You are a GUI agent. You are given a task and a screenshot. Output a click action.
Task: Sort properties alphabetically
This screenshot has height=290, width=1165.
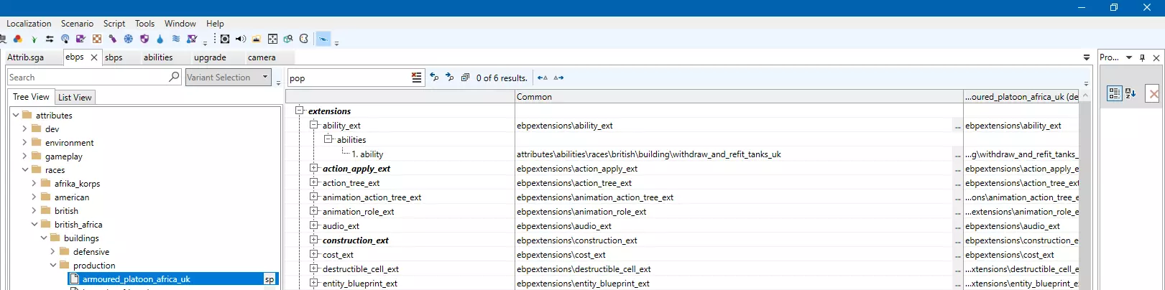coord(1131,93)
